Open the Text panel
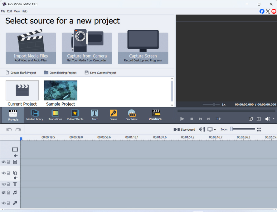 [x=95, y=115]
